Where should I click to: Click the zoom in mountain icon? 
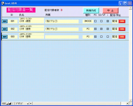pos(10,104)
